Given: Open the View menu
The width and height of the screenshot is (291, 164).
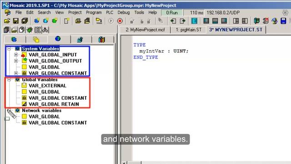Looking at the screenshot, I should (x=60, y=12).
